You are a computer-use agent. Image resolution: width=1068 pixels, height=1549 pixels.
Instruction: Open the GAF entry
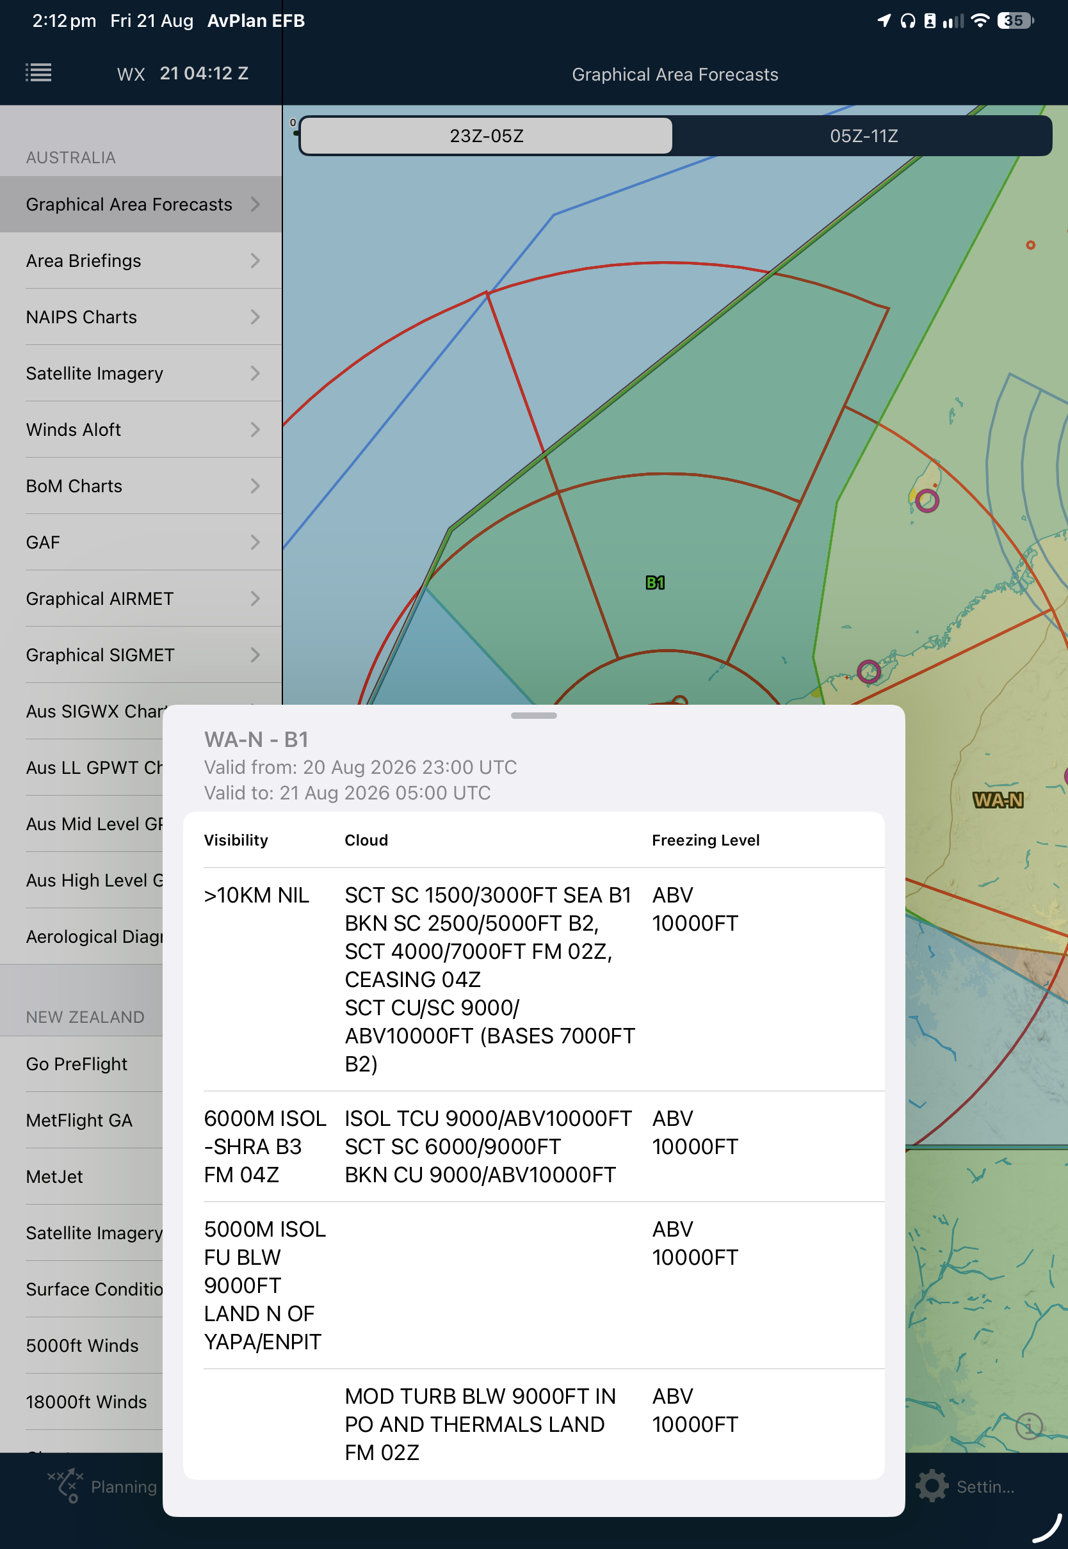coord(140,542)
